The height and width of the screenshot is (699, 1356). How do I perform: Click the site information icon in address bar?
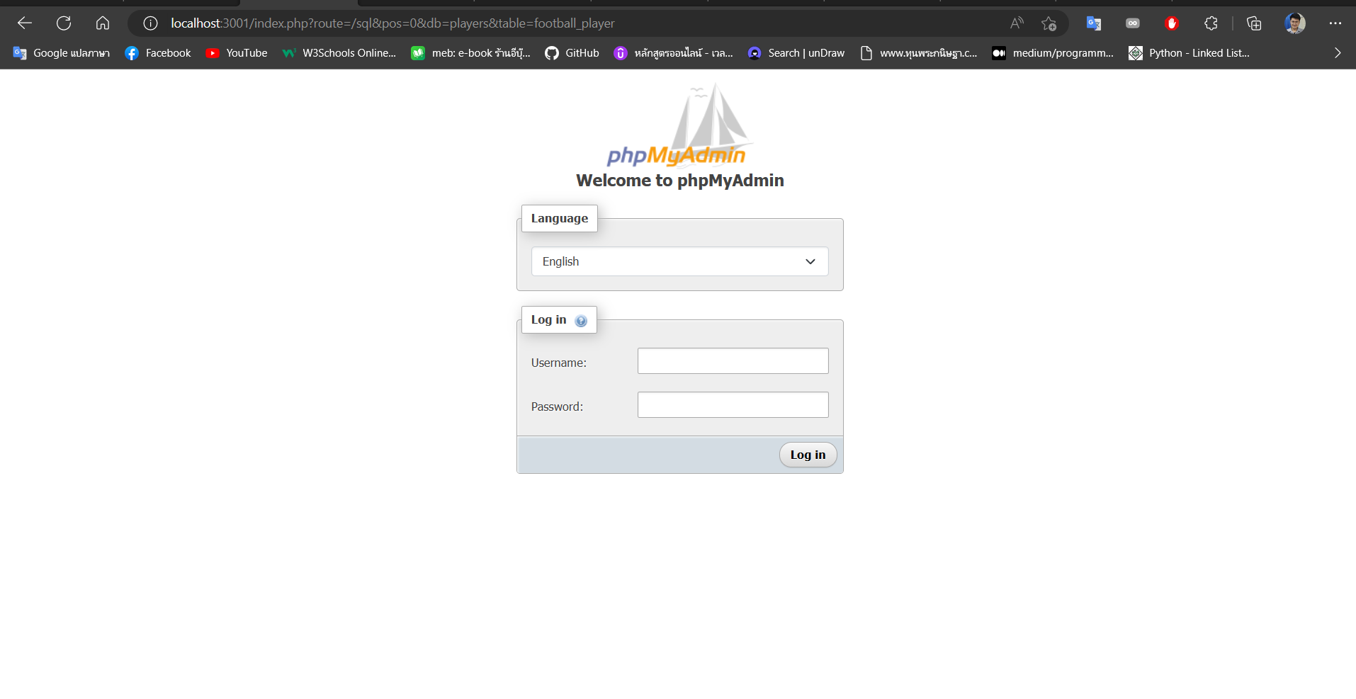[x=149, y=23]
